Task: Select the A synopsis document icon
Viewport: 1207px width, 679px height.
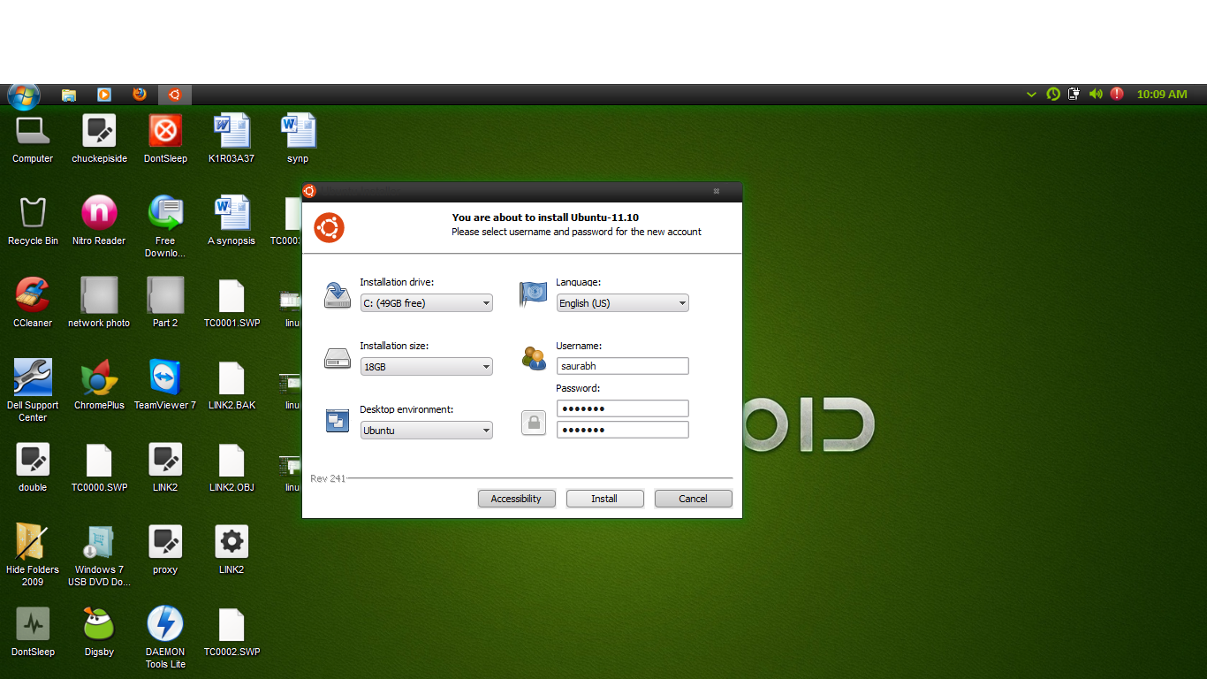Action: 232,221
